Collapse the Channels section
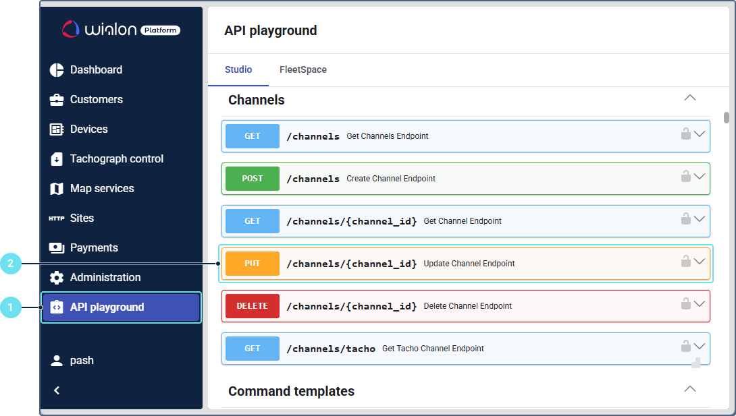Screen dimensions: 736x416 pyautogui.click(x=689, y=98)
